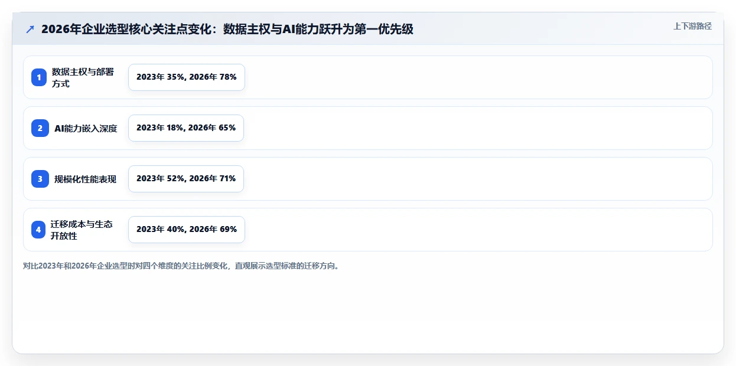Open the 上下游路径 label in the header

point(692,26)
